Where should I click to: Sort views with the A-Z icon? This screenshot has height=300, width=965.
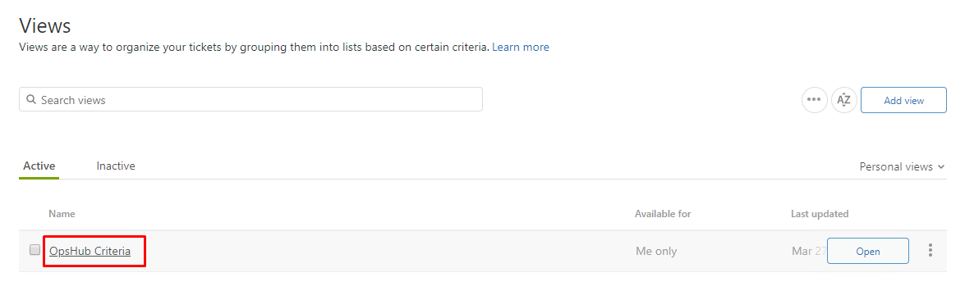pos(843,100)
